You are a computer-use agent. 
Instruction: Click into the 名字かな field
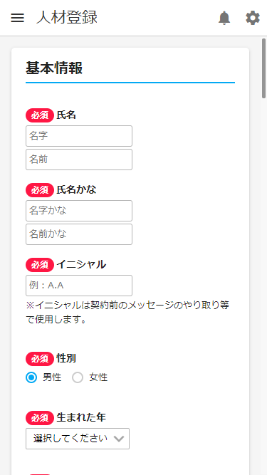tap(79, 211)
